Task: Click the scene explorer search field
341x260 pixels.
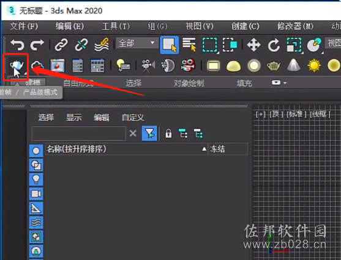Action: click(x=79, y=134)
